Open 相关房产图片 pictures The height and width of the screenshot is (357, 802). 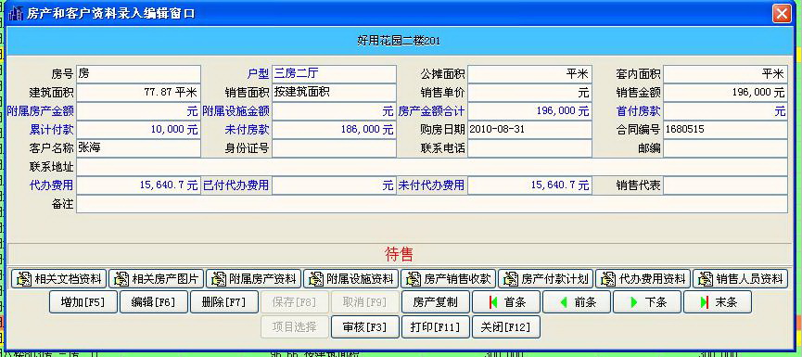[156, 279]
